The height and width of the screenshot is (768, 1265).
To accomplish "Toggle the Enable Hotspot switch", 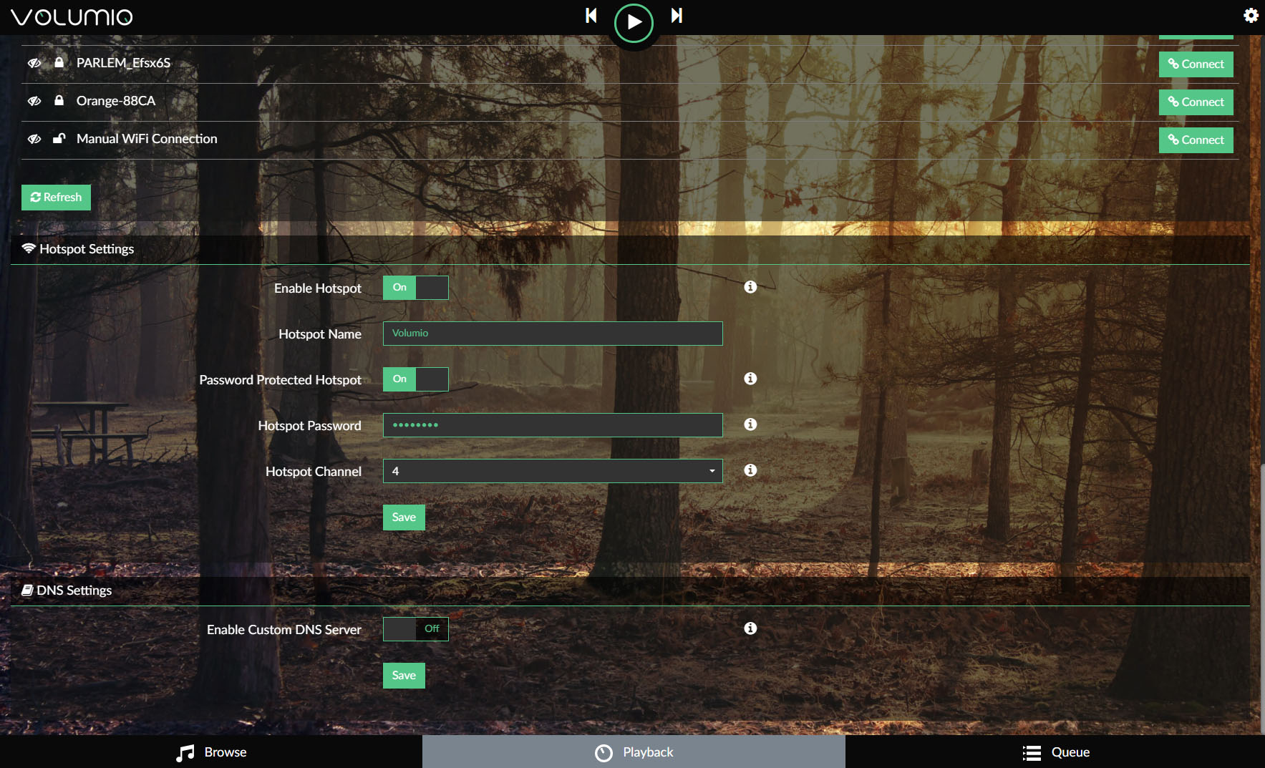I will pos(416,288).
